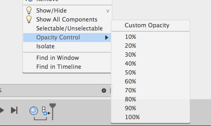The image size is (211, 126).
Task: Isolate the selected component
Action: click(x=46, y=46)
